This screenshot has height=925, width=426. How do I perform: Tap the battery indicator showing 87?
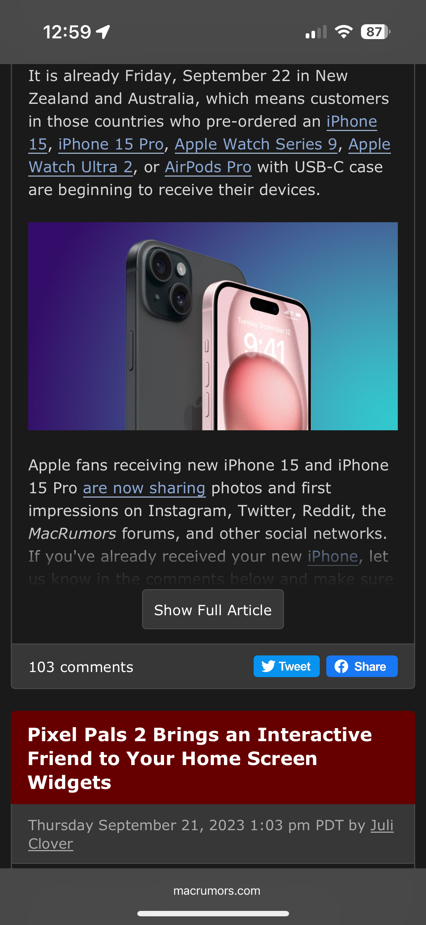coord(375,32)
